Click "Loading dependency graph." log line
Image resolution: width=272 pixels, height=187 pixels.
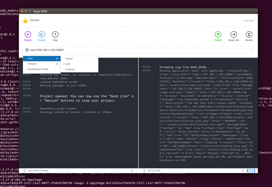click(x=59, y=82)
